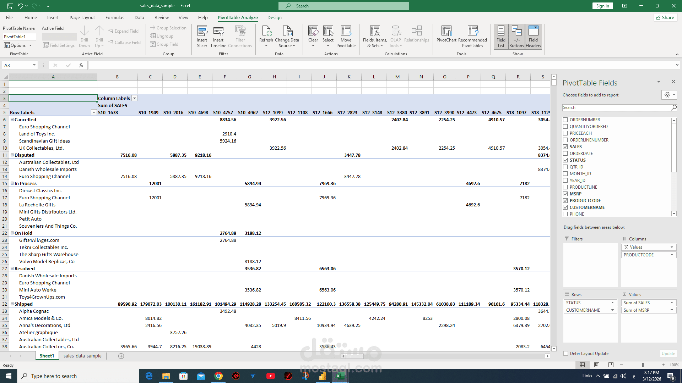The image size is (682, 383).
Task: Click the horizontal scrollbar thumb
Action: 354,356
